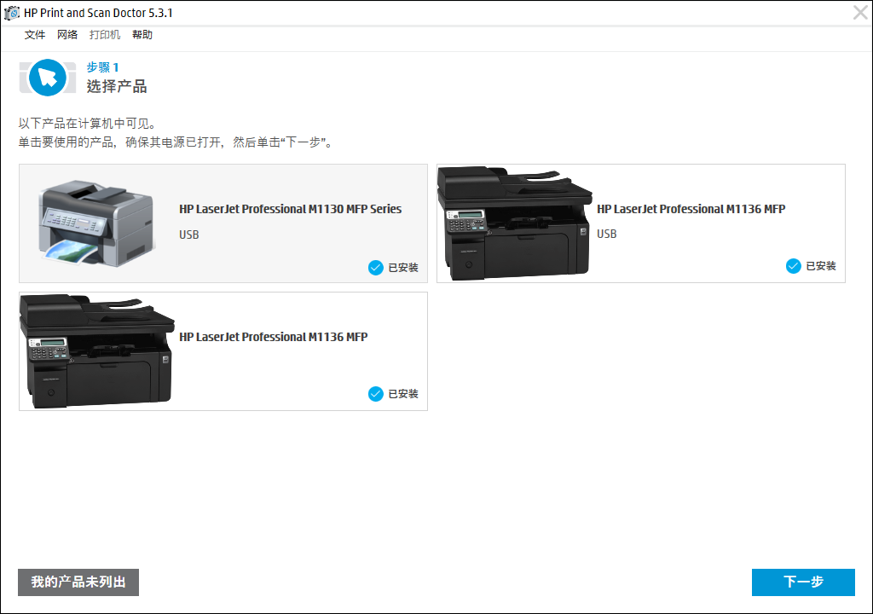Click the greyed-out 打印机 menu
The width and height of the screenshot is (873, 614).
[x=105, y=35]
